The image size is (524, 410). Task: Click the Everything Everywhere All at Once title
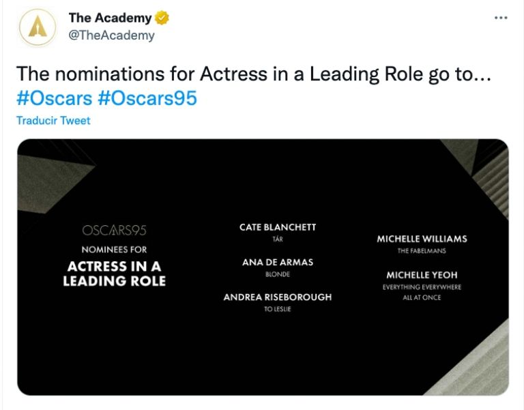tap(422, 292)
